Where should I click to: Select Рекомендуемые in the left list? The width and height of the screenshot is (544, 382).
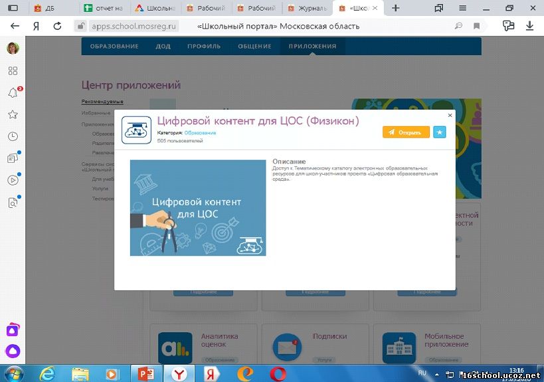click(102, 101)
